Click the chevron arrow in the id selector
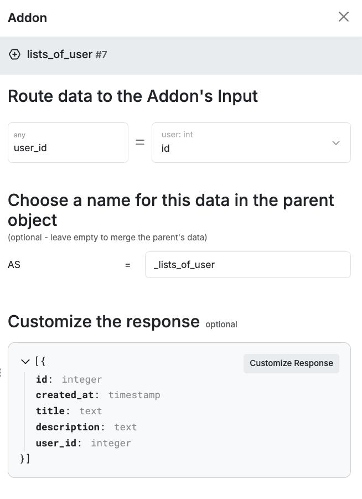Screen dimensions: 362x499 [x=336, y=143]
